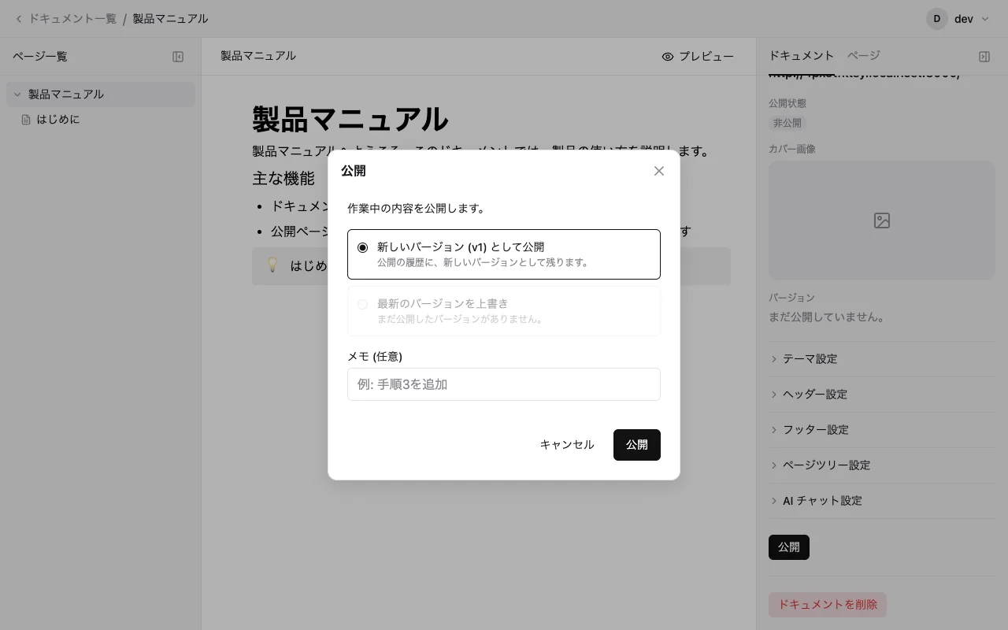Collapse the ページ一覧 sidebar panel icon
This screenshot has height=630, width=1008.
(x=178, y=57)
